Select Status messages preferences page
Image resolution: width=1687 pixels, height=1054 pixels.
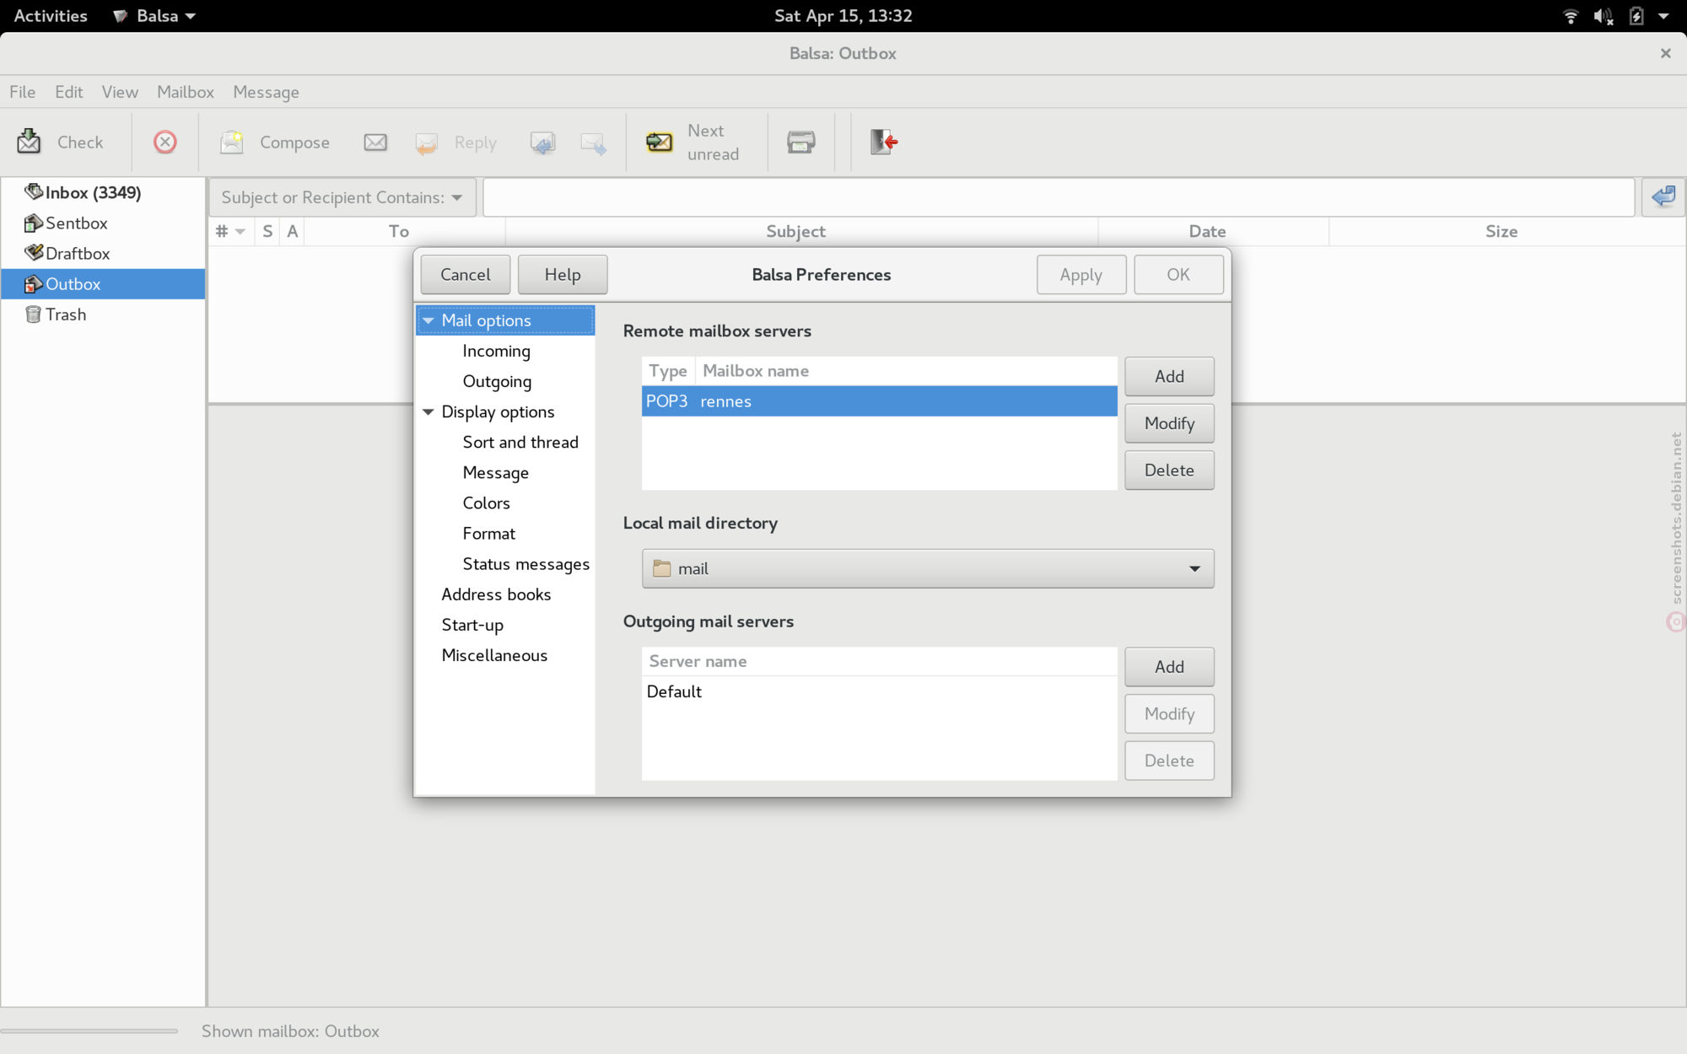click(526, 563)
